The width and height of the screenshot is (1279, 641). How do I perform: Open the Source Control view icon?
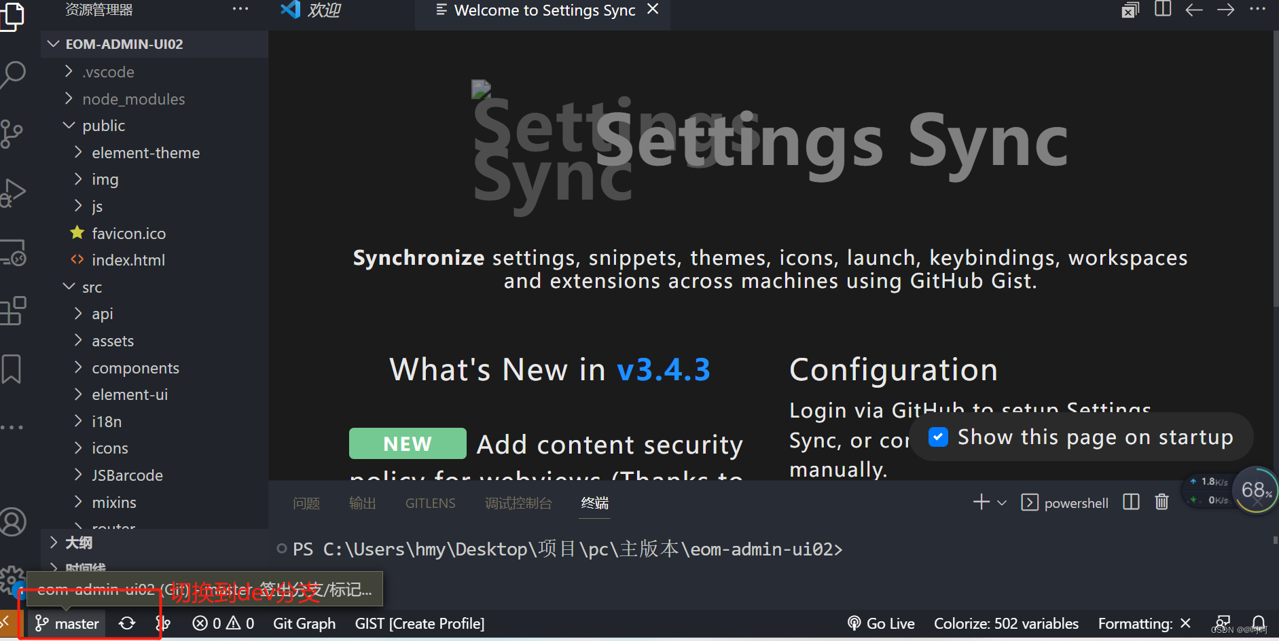(12, 134)
